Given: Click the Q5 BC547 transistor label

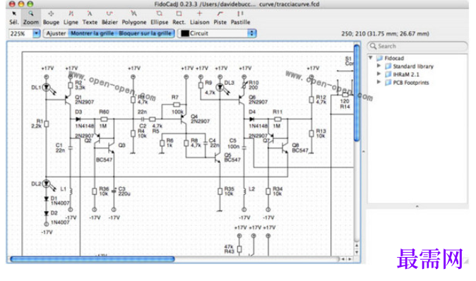Looking at the screenshot, I should [232, 157].
